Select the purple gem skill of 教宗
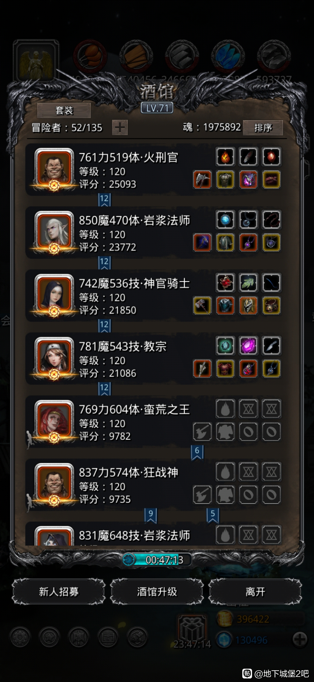Image resolution: width=314 pixels, height=682 pixels. pos(248,346)
